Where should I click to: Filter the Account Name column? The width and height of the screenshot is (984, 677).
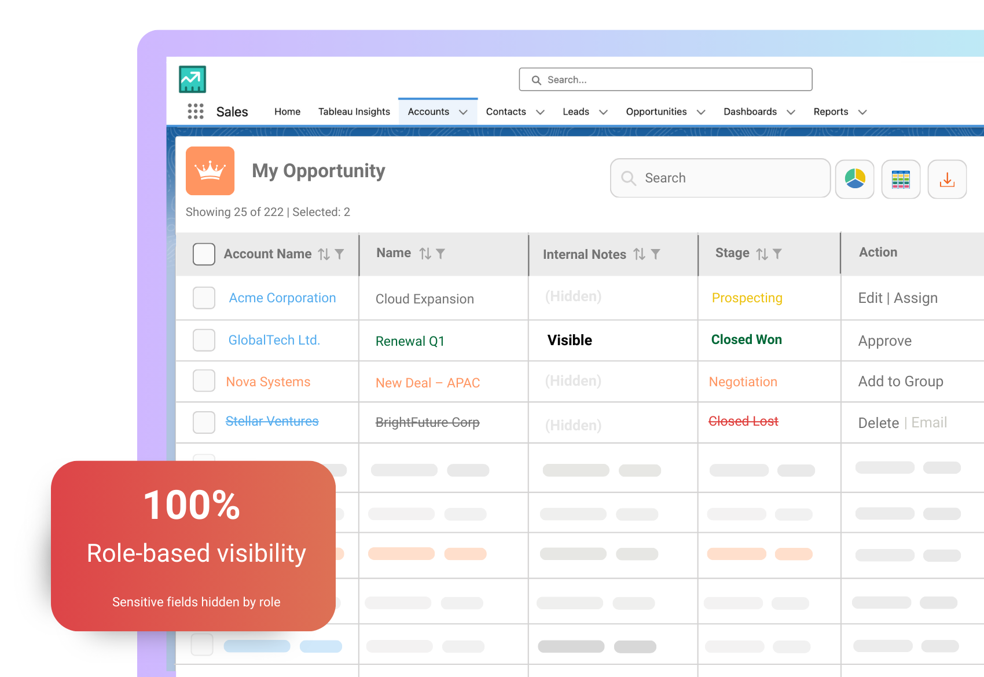point(340,254)
